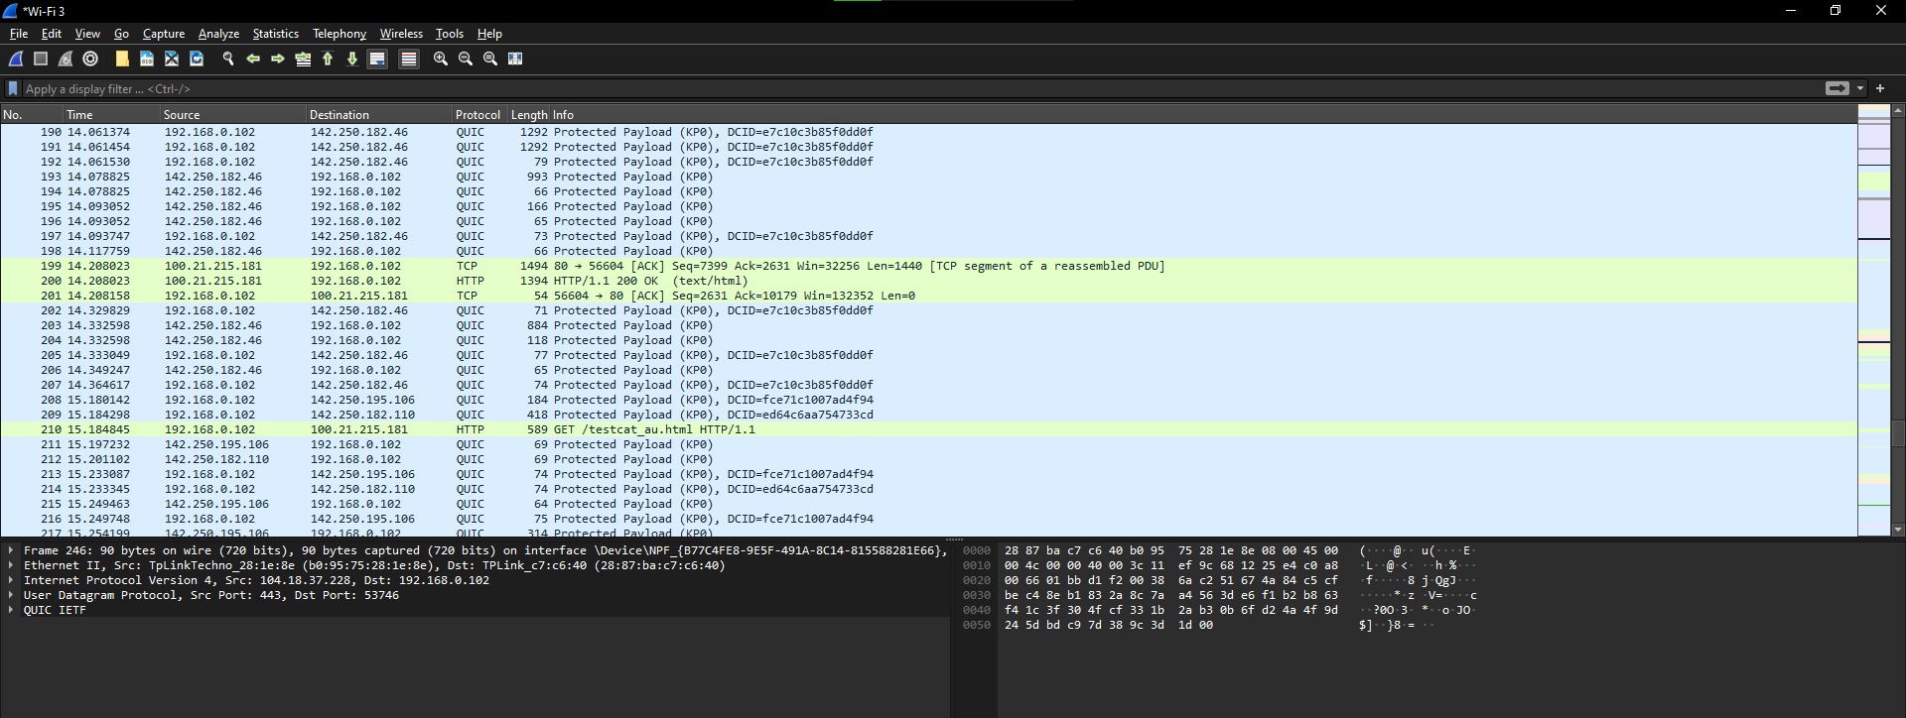
Task: Restart the current capture
Action: [66, 60]
